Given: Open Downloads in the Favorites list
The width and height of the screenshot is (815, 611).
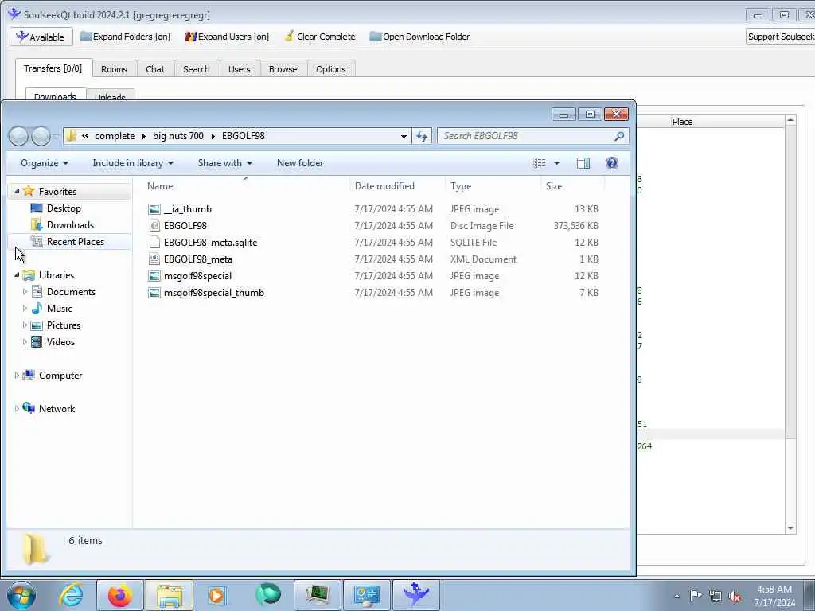Looking at the screenshot, I should tap(70, 225).
